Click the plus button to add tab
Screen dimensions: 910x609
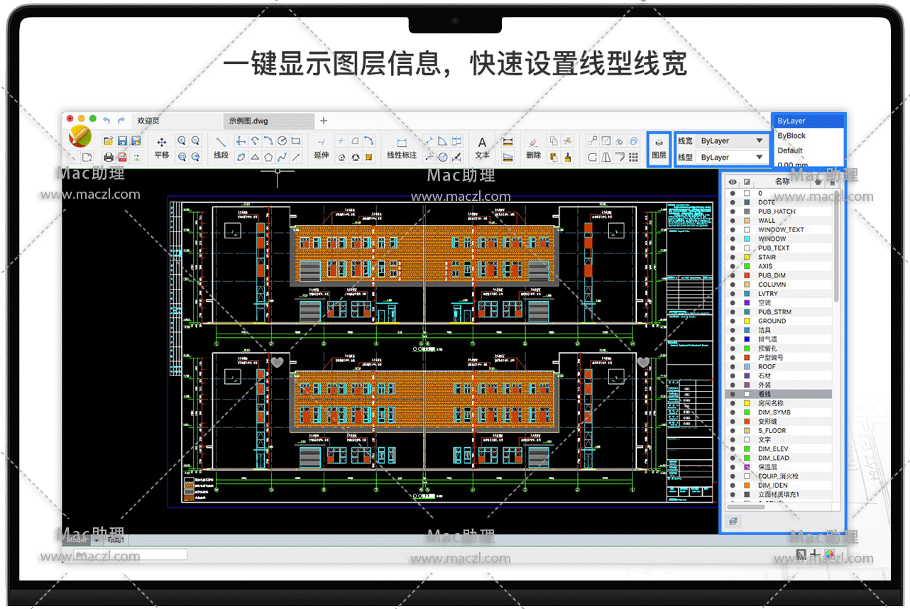(x=324, y=121)
